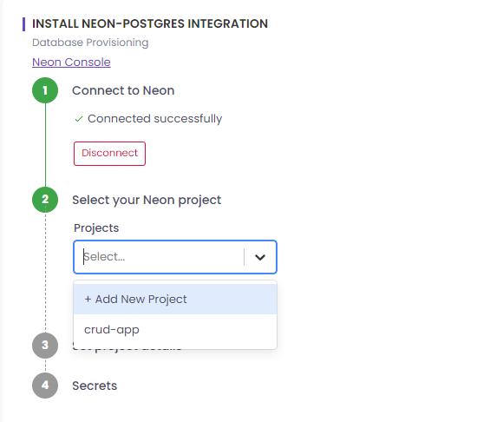Click the step 3 gray circle icon

(45, 346)
